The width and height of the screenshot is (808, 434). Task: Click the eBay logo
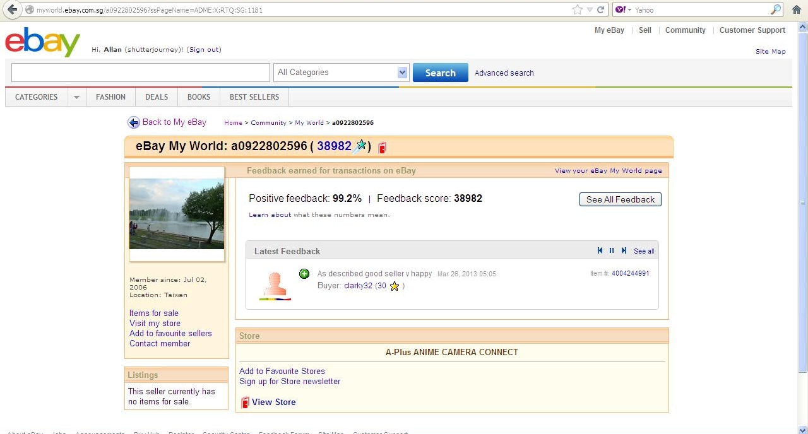(42, 42)
